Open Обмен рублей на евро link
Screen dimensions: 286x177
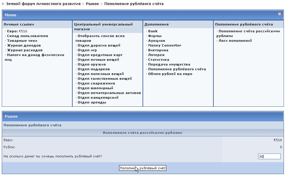click(x=170, y=74)
